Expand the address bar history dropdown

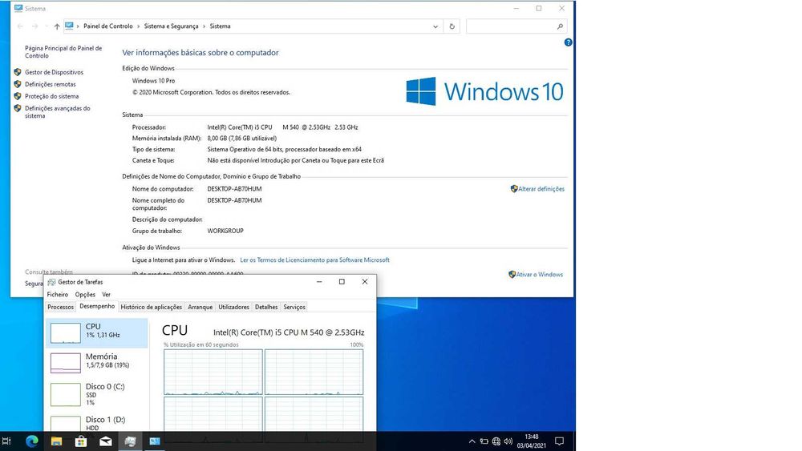(435, 26)
